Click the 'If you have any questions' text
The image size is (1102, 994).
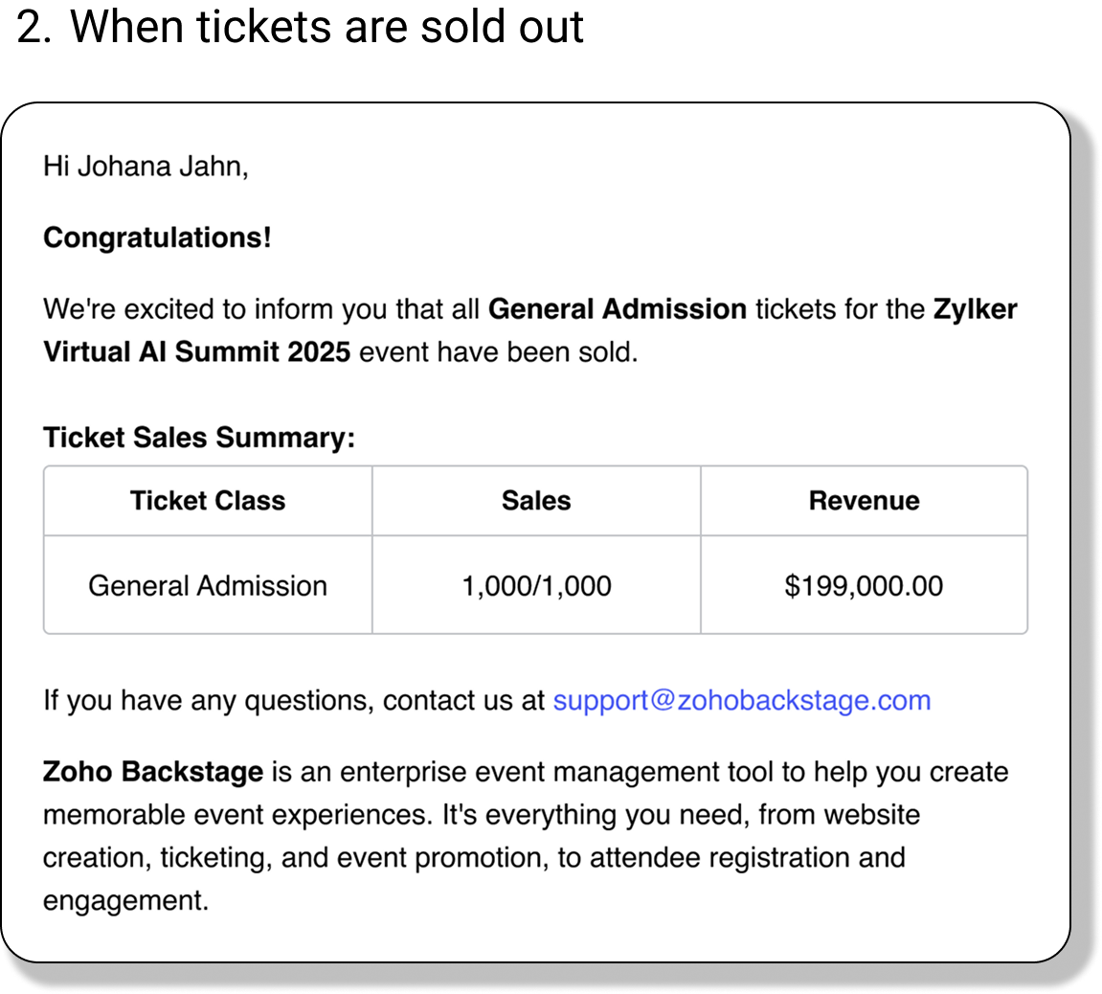tap(206, 700)
